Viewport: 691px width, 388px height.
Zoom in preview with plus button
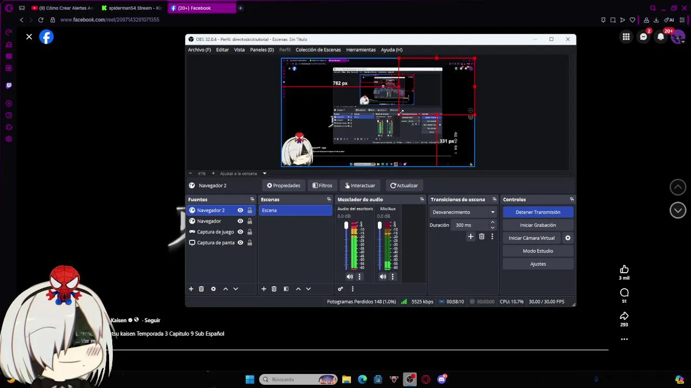[x=213, y=174]
